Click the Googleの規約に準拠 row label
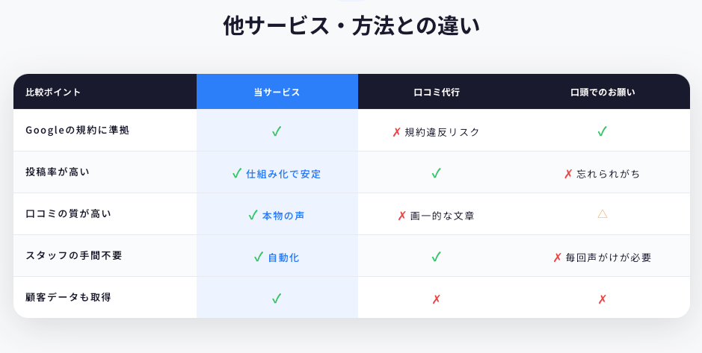 77,130
